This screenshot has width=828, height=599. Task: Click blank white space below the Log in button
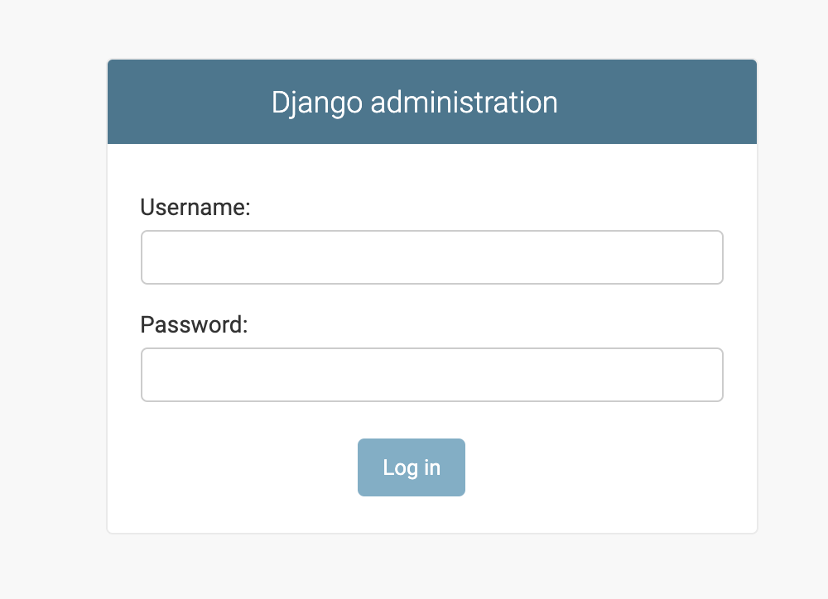[412, 515]
